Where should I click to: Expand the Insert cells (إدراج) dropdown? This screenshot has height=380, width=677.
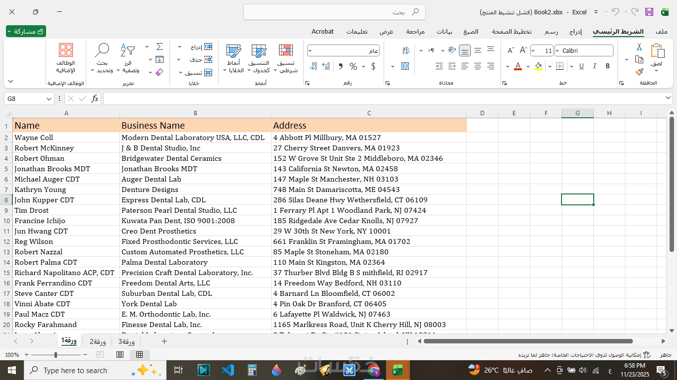179,47
